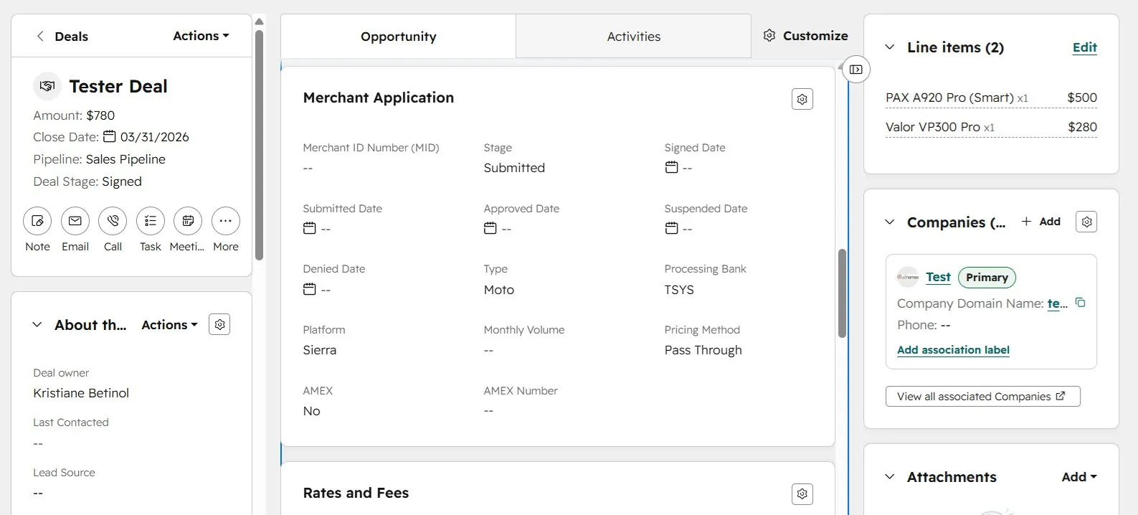Create a Task
This screenshot has height=515, width=1138.
151,221
